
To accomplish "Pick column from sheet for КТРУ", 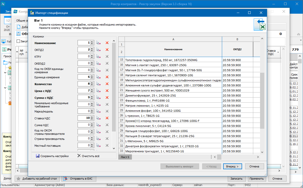I will tap(99, 57).
